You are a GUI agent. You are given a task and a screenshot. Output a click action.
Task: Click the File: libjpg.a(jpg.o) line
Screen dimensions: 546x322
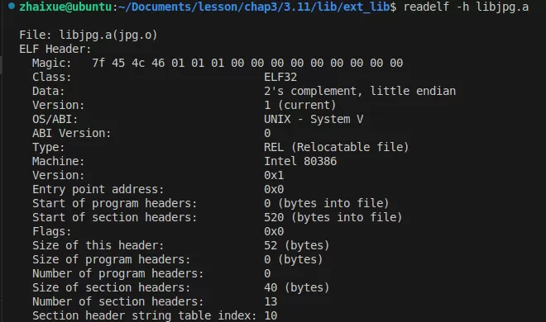coord(89,35)
